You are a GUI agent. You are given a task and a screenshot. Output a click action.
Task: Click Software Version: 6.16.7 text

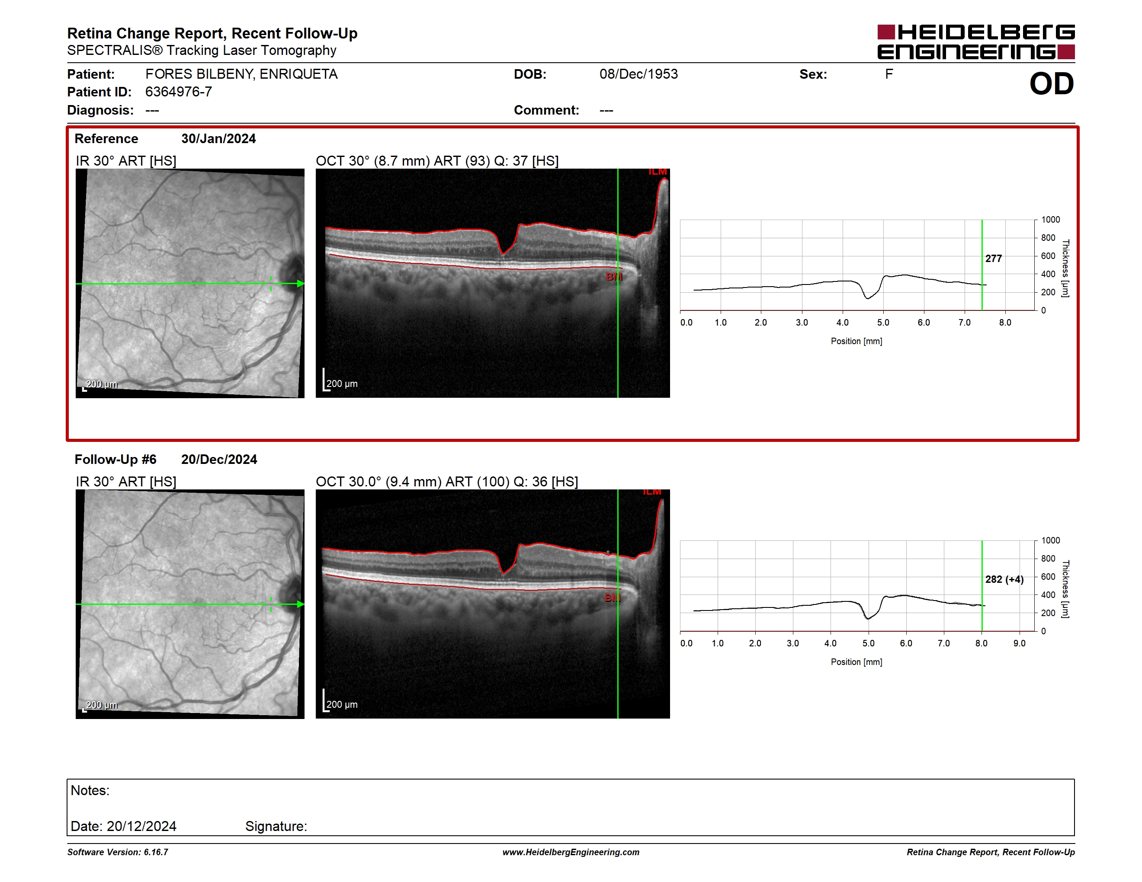[118, 852]
